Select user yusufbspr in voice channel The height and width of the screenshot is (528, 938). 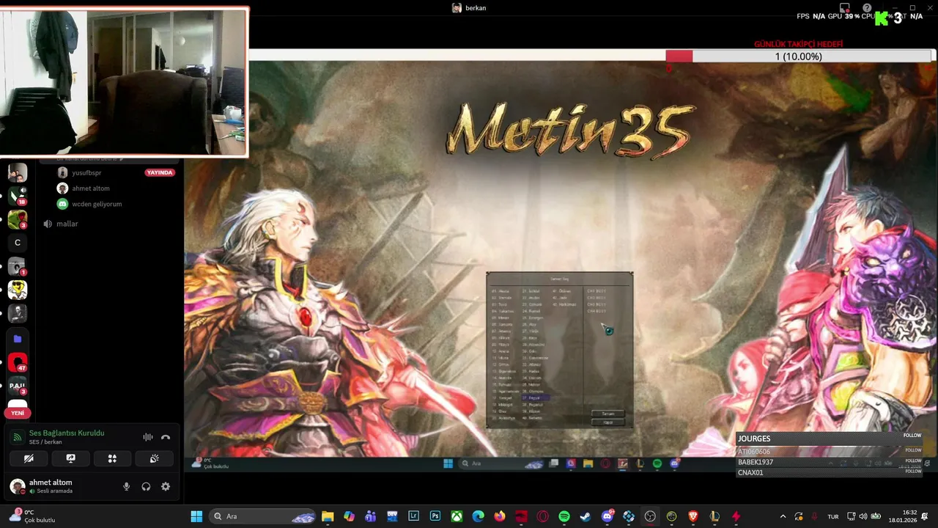(86, 173)
